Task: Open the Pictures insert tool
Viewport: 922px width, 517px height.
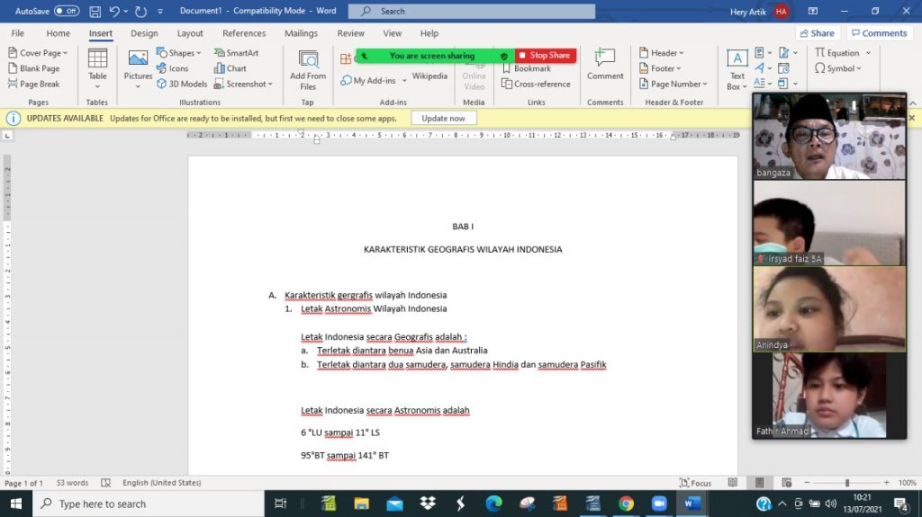Action: (x=138, y=64)
